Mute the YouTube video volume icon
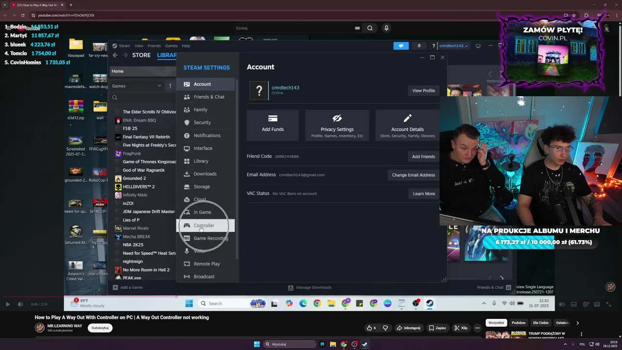 [x=20, y=304]
